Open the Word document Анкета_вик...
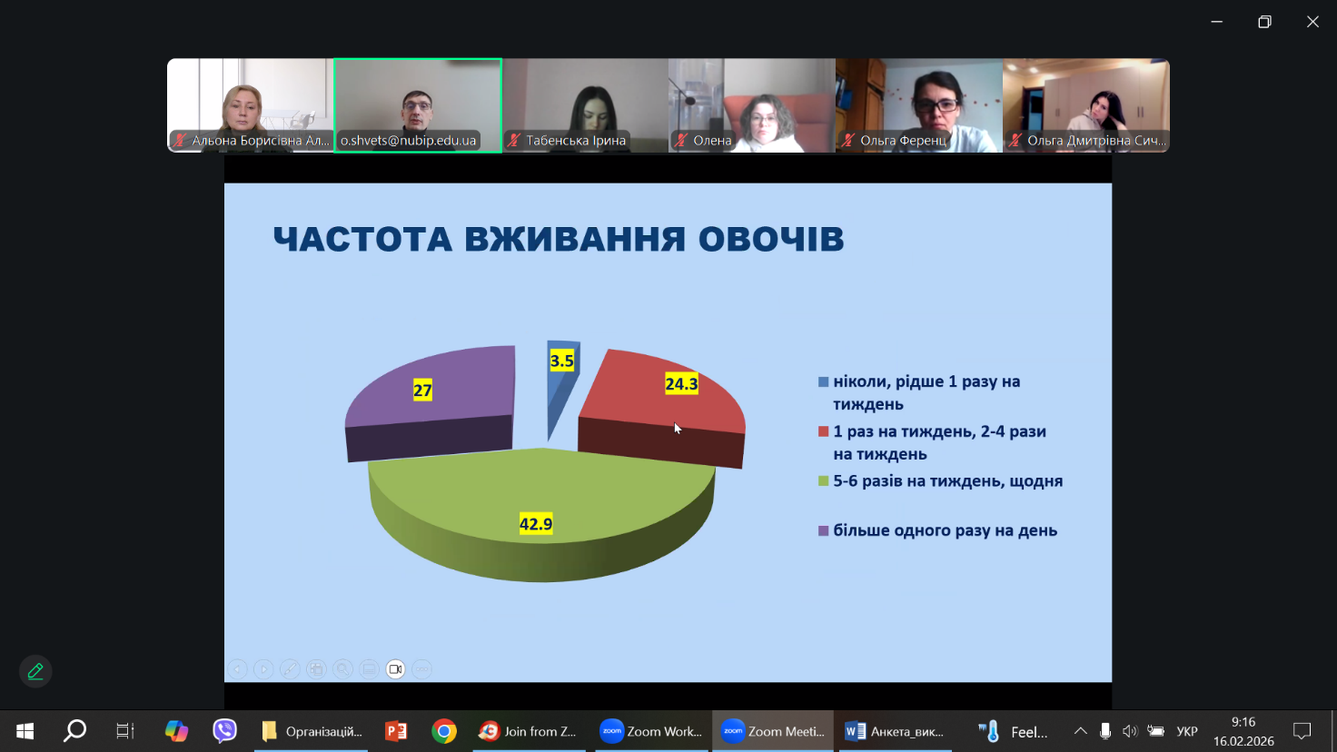This screenshot has height=752, width=1337. [x=895, y=731]
